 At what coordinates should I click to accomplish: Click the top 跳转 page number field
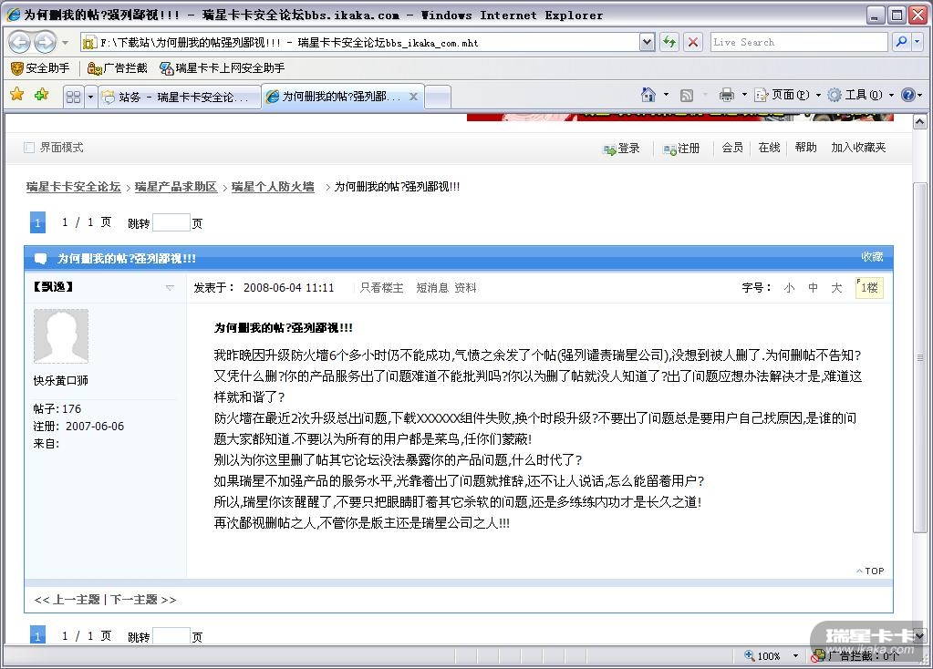(171, 222)
